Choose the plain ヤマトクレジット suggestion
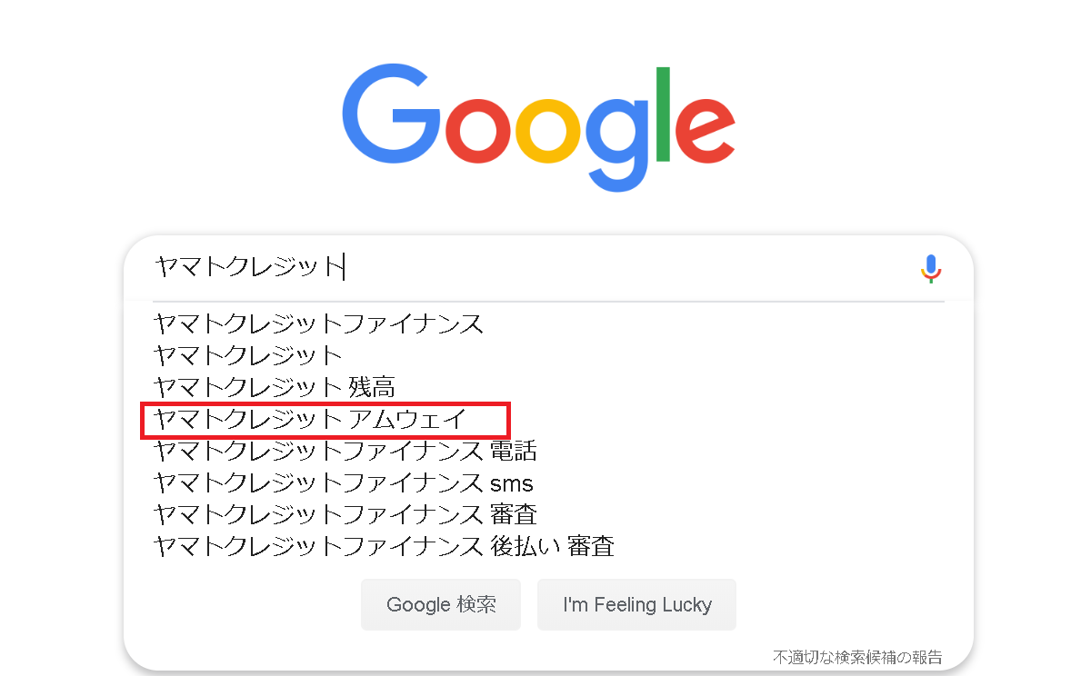The image size is (1091, 676). 248,354
